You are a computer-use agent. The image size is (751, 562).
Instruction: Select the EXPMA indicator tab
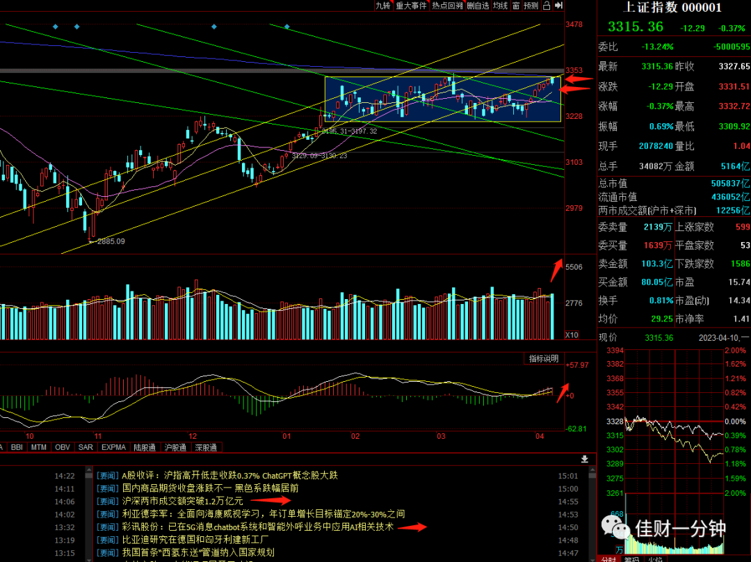[x=113, y=447]
